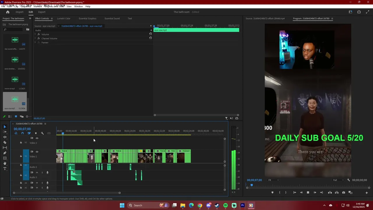Screen dimensions: 373x210
Task: Mute the A5 track
Action: coord(37,188)
